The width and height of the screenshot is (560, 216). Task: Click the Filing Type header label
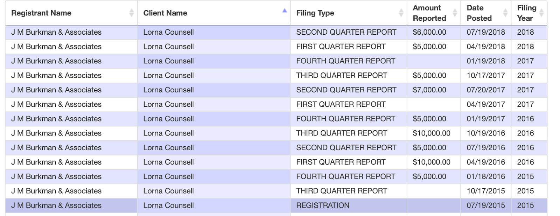(315, 13)
